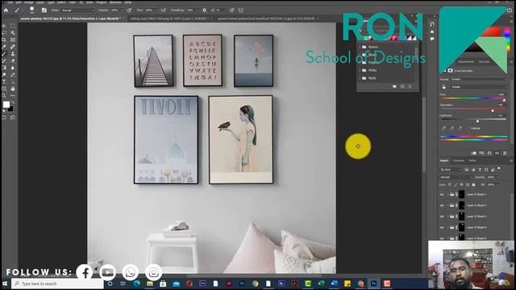Switch to the second document tab
Image resolution: width=516 pixels, height=290 pixels.
pos(169,19)
